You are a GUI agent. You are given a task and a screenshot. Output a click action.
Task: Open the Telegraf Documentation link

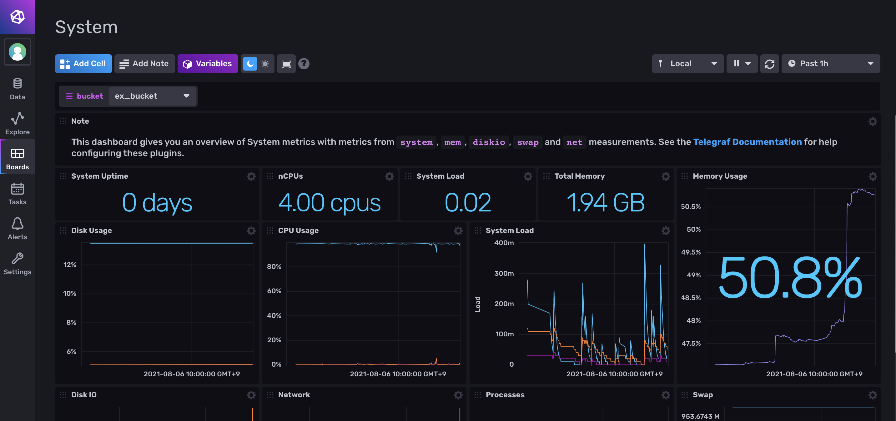(747, 142)
